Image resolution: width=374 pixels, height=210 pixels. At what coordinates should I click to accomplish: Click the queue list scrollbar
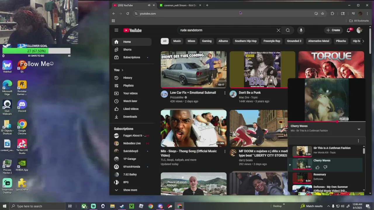[364, 151]
